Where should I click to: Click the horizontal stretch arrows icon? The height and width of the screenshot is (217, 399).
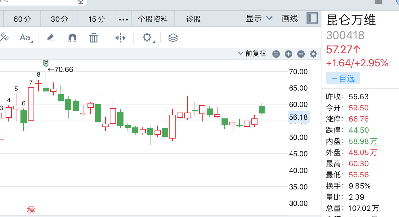120,38
